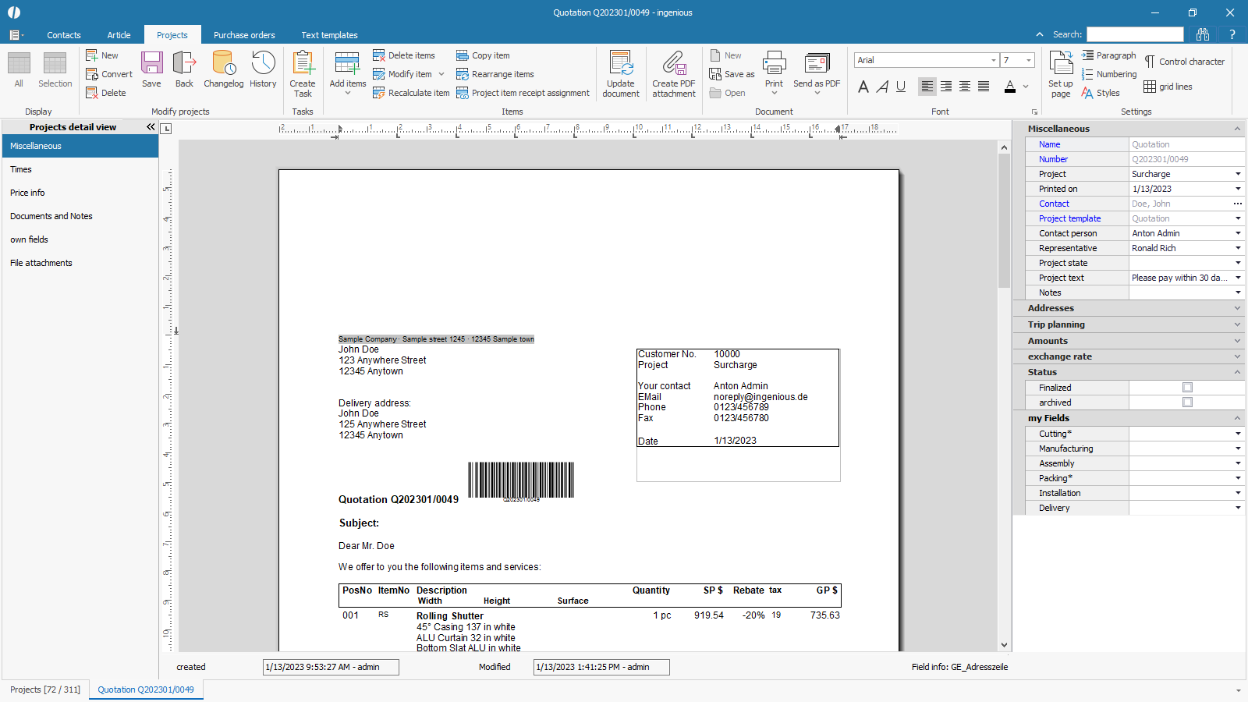Open the font color picker swatch
This screenshot has width=1248, height=702.
1010,87
